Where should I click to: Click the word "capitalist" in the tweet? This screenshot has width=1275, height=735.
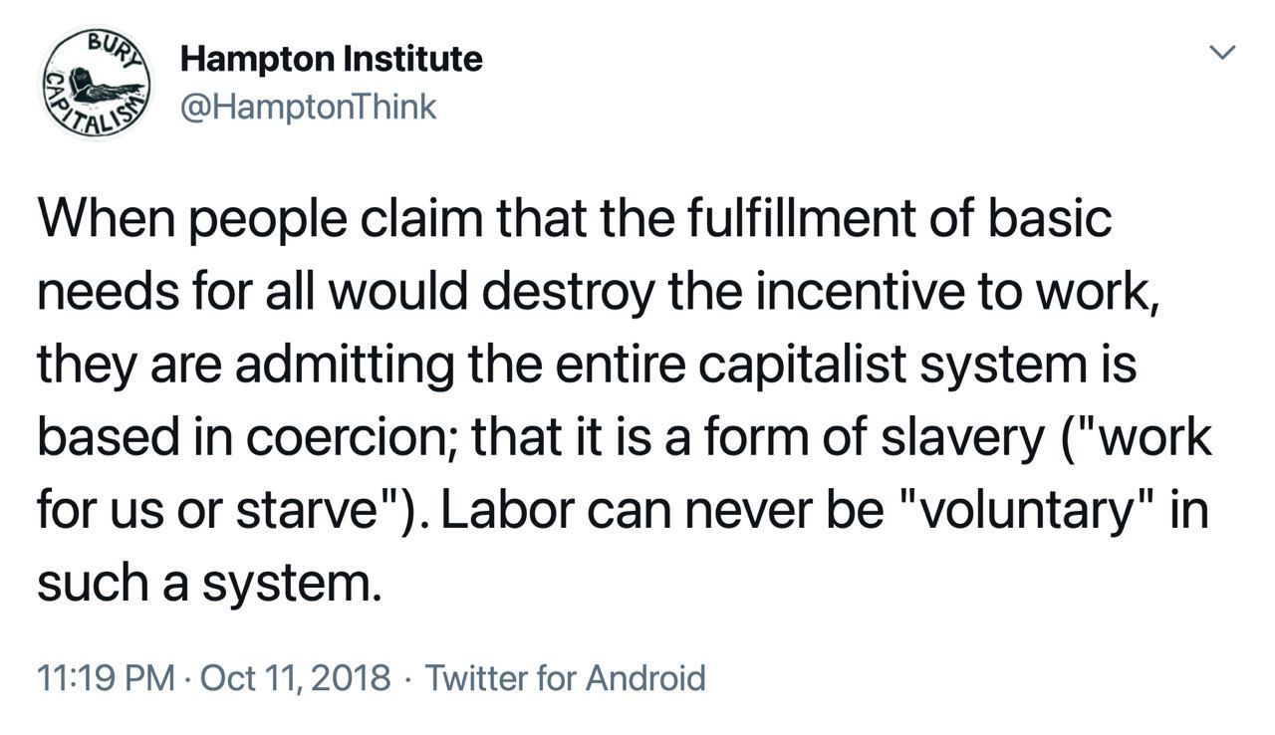[x=801, y=365]
